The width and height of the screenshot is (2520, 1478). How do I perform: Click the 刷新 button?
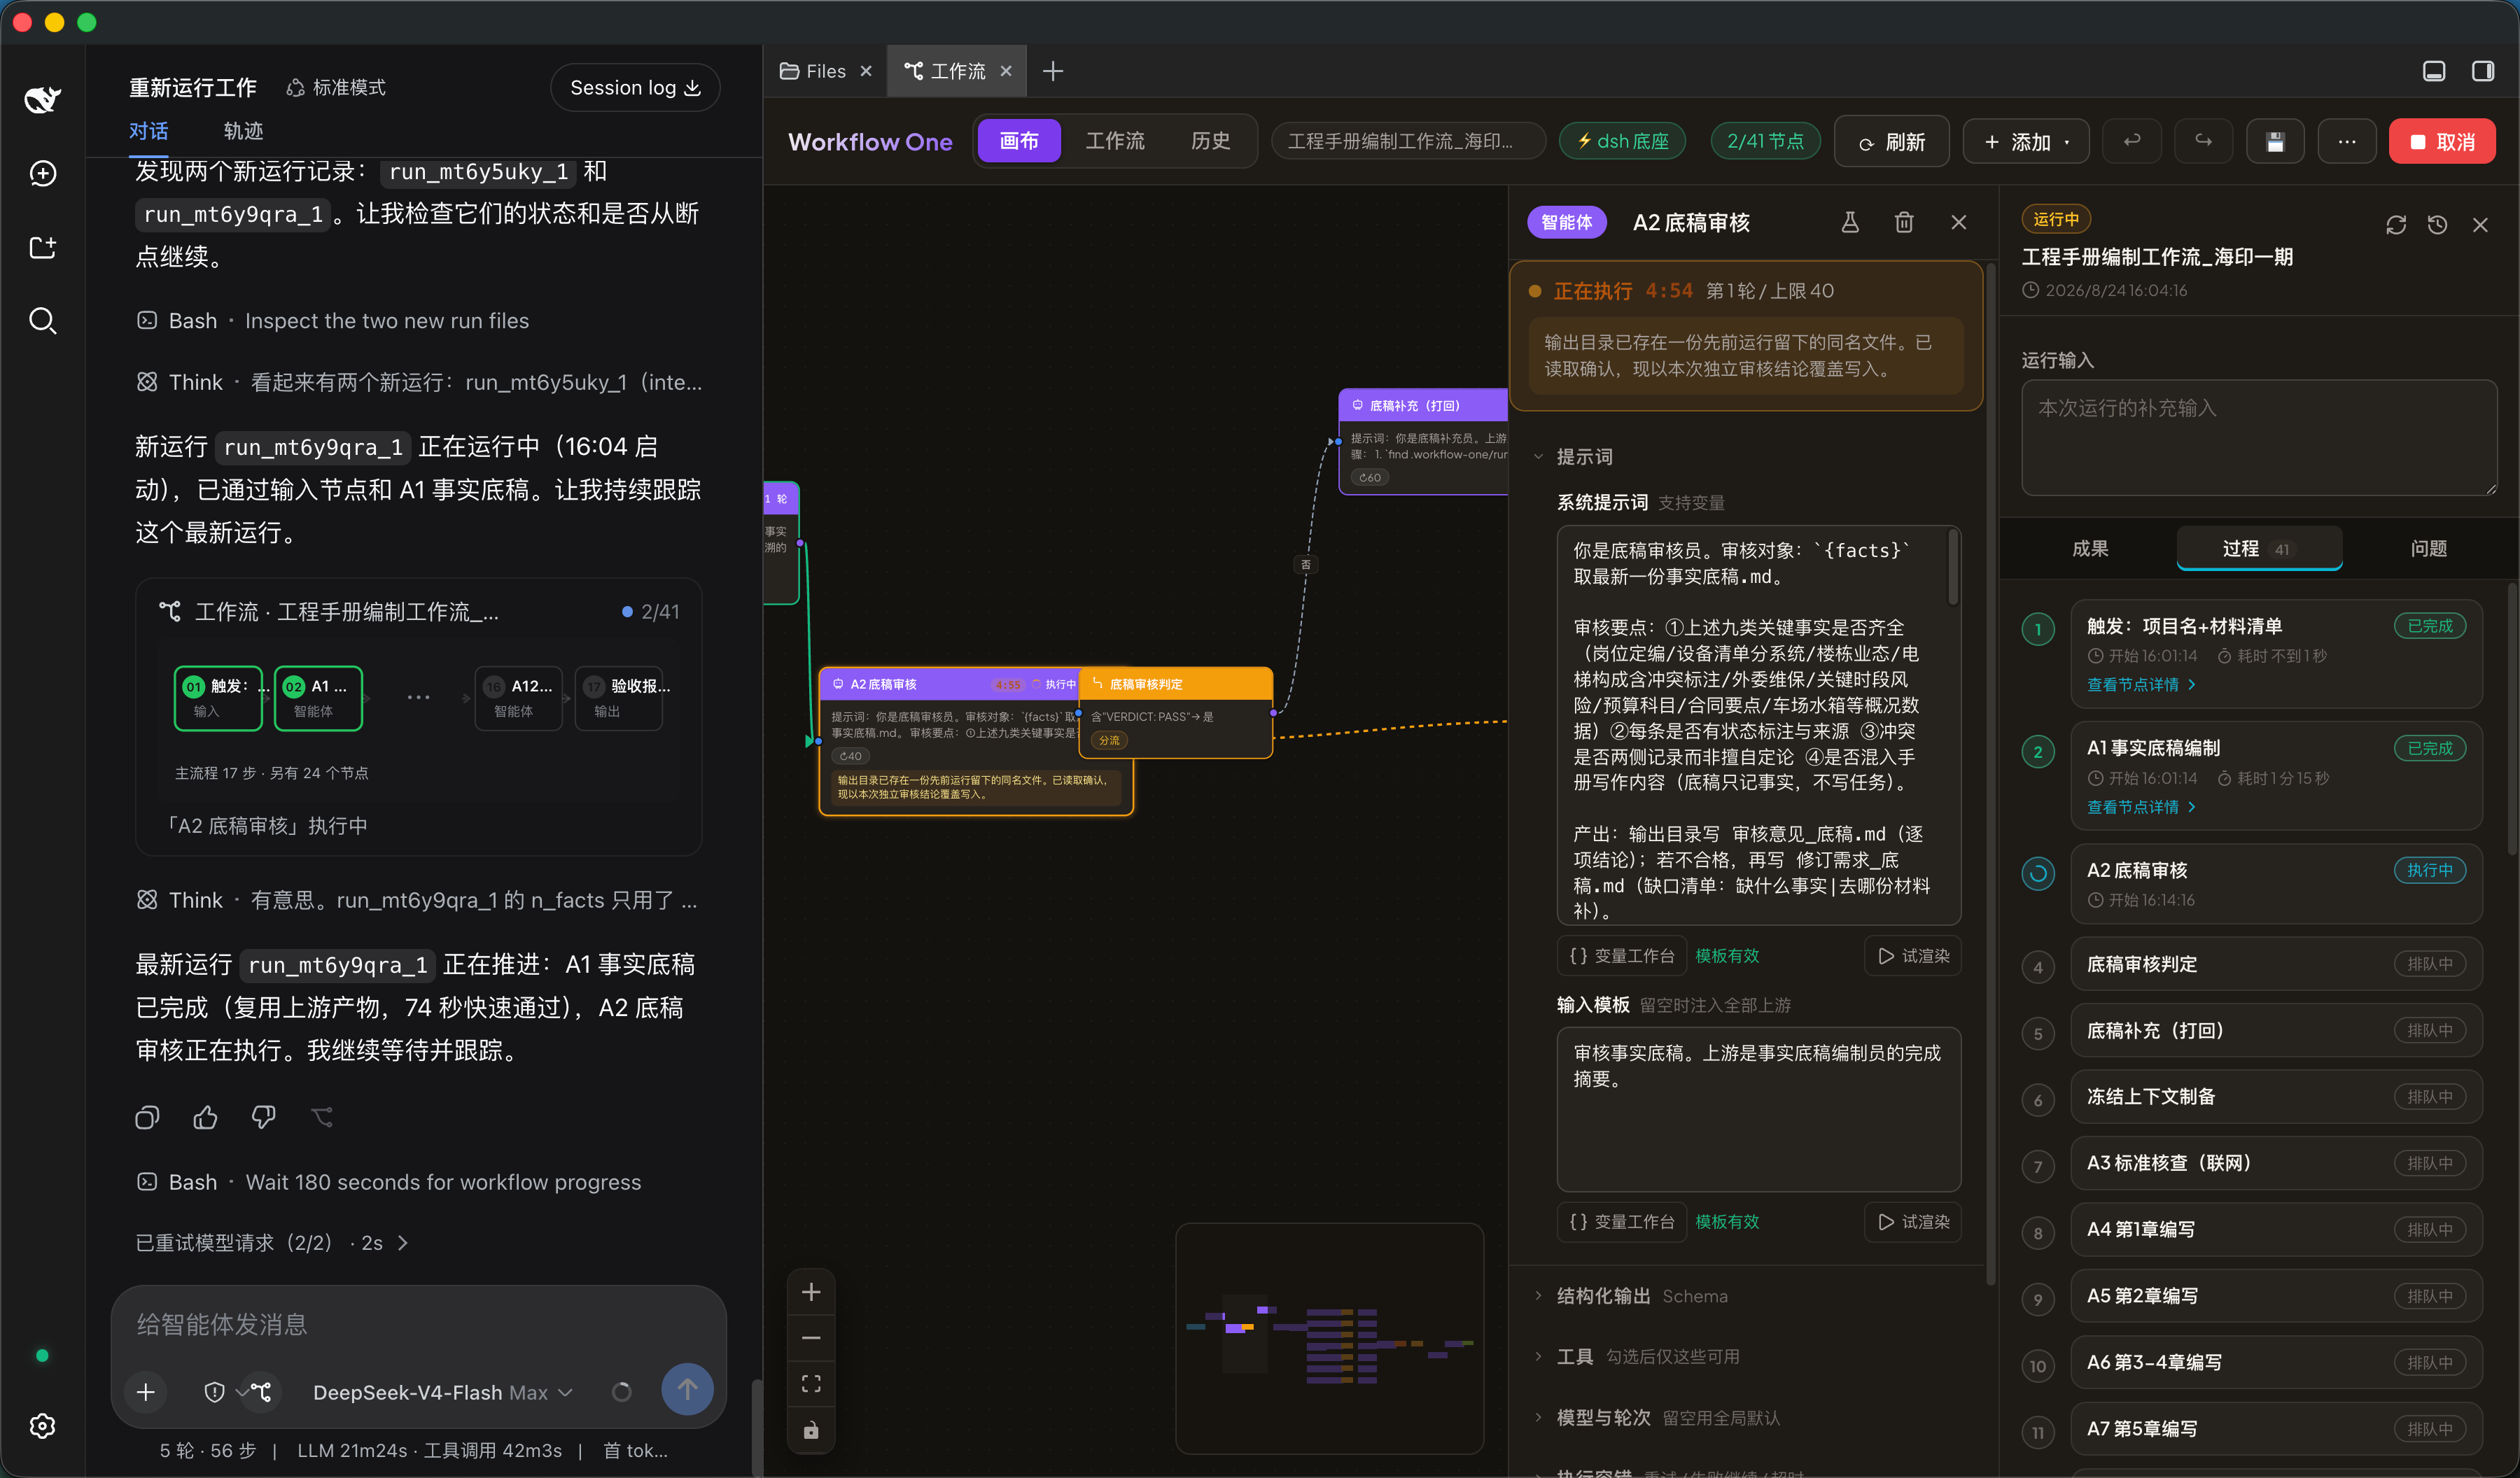point(1892,141)
